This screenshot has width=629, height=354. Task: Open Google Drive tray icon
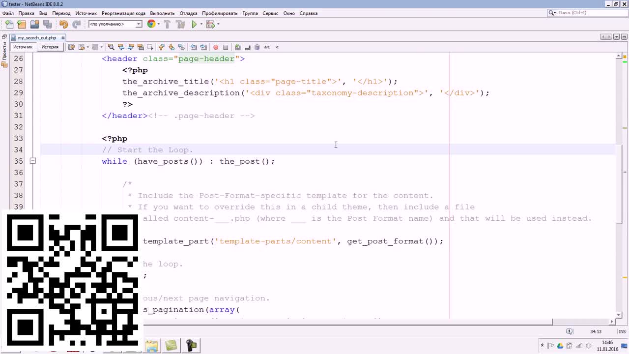[x=560, y=346]
